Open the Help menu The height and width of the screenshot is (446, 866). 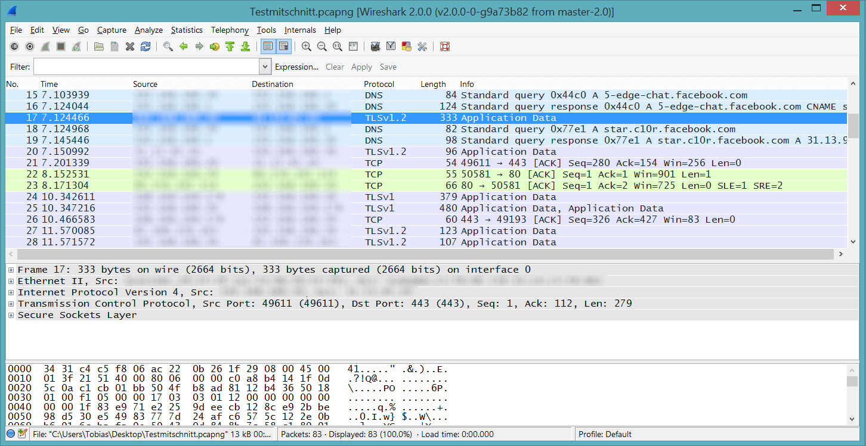333,30
